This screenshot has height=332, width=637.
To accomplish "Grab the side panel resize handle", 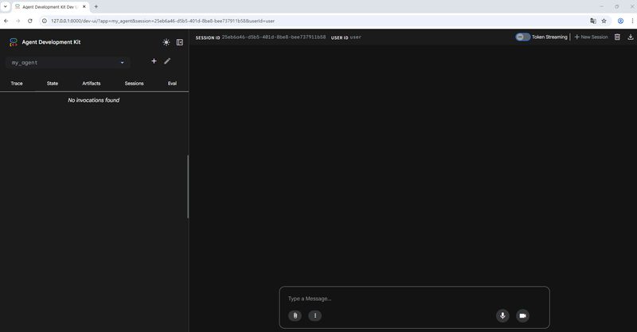I will 188,186.
